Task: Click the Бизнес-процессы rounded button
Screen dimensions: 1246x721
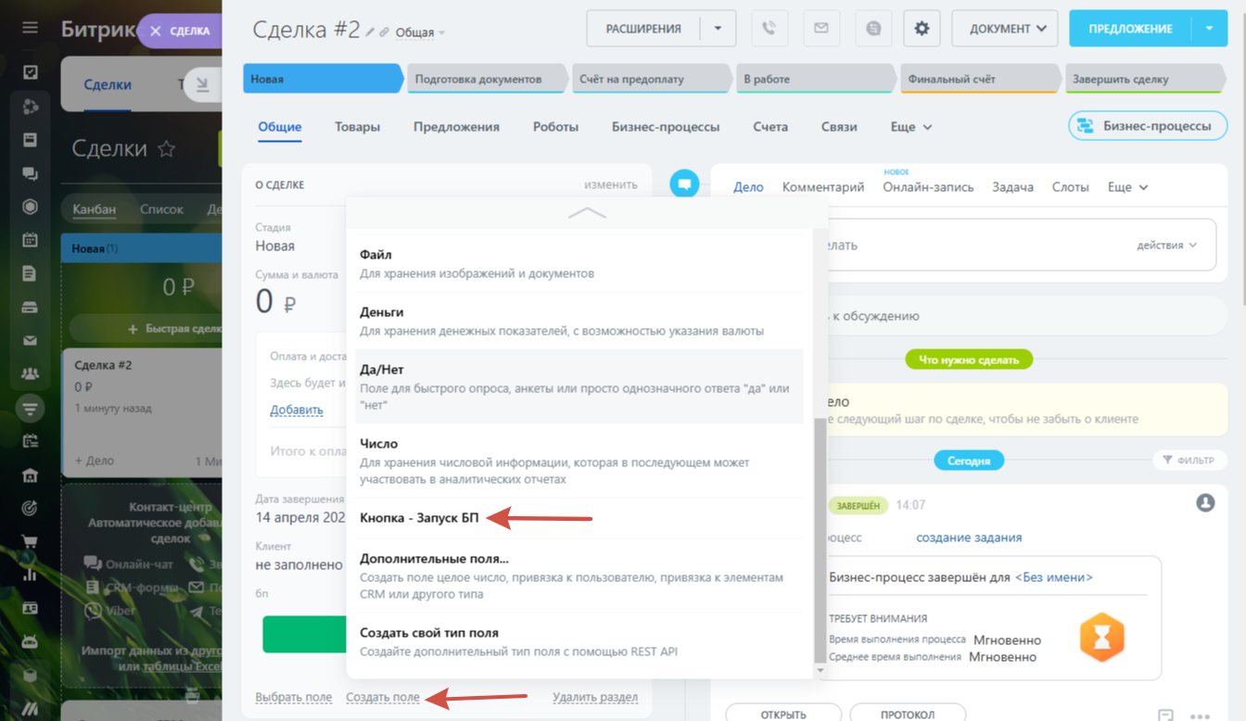Action: 1147,126
